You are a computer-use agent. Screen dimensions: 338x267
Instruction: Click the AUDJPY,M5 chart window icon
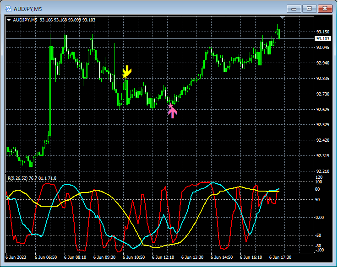pos(8,9)
